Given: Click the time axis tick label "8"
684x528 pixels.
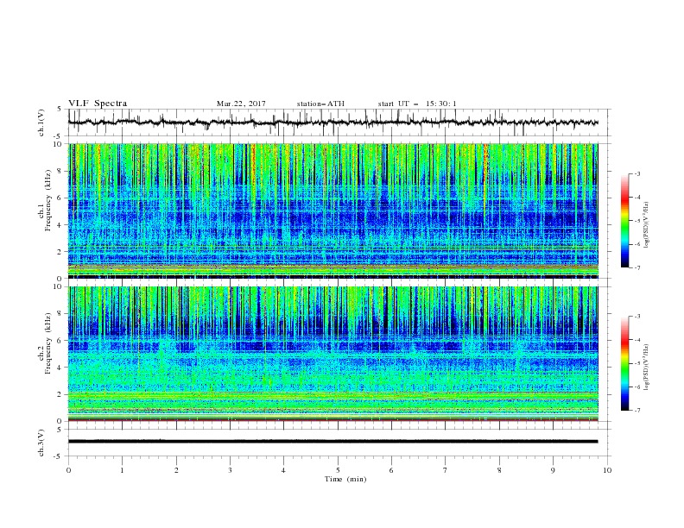Looking at the screenshot, I should (499, 470).
